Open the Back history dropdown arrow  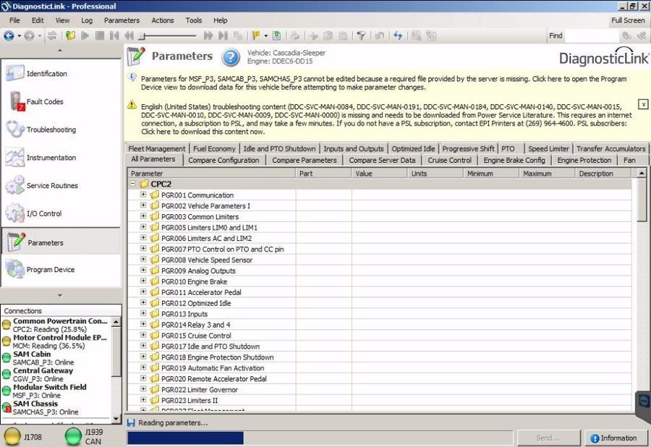[19, 36]
